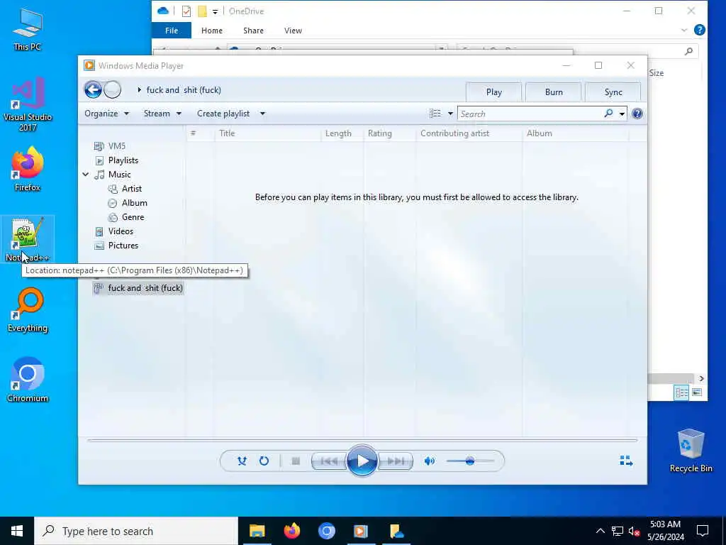The width and height of the screenshot is (726, 545).
Task: Click the Album column header
Action: point(576,133)
